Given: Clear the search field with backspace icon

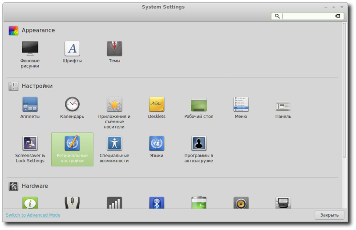Looking at the screenshot, I should pyautogui.click(x=338, y=16).
